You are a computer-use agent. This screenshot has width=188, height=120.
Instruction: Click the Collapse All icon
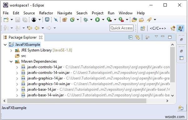pyautogui.click(x=130, y=37)
